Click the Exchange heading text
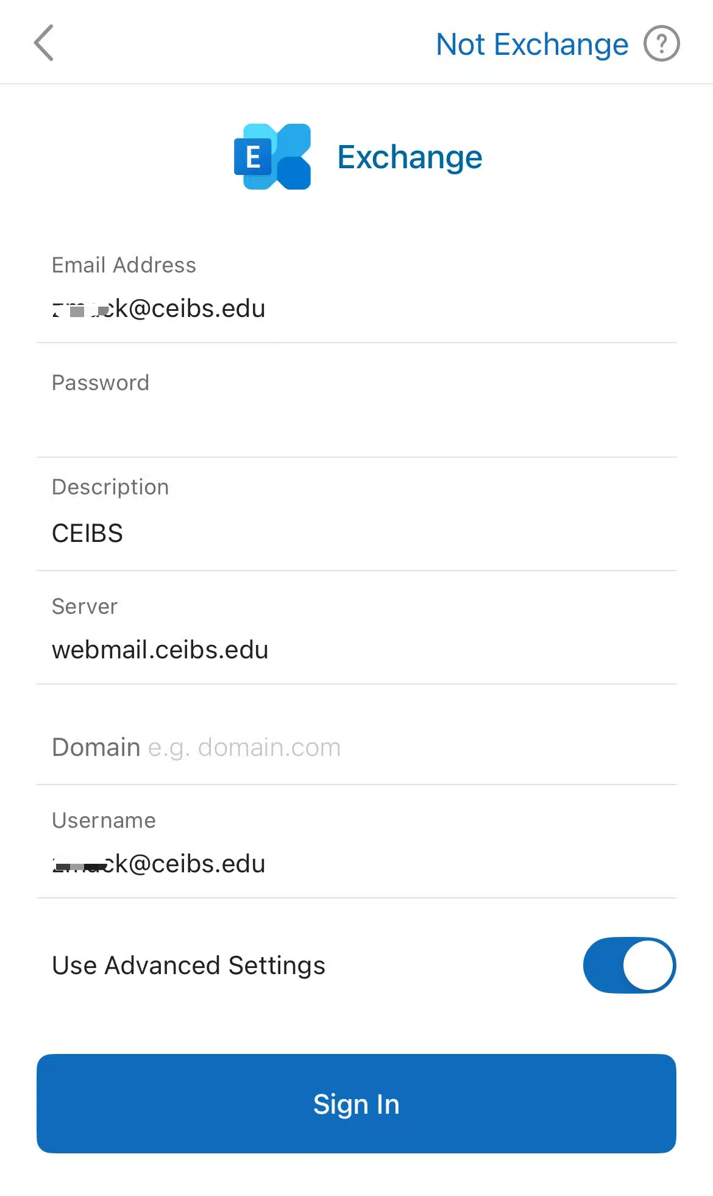This screenshot has width=713, height=1196. 410,157
